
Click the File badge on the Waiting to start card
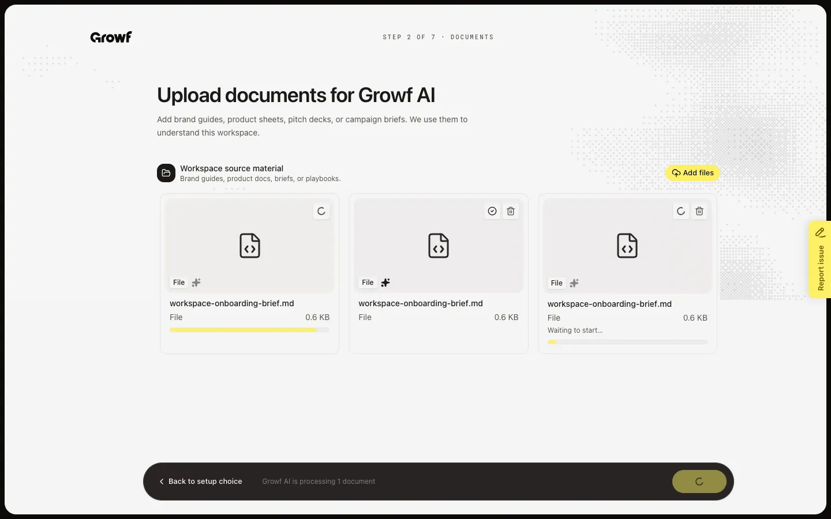click(556, 283)
